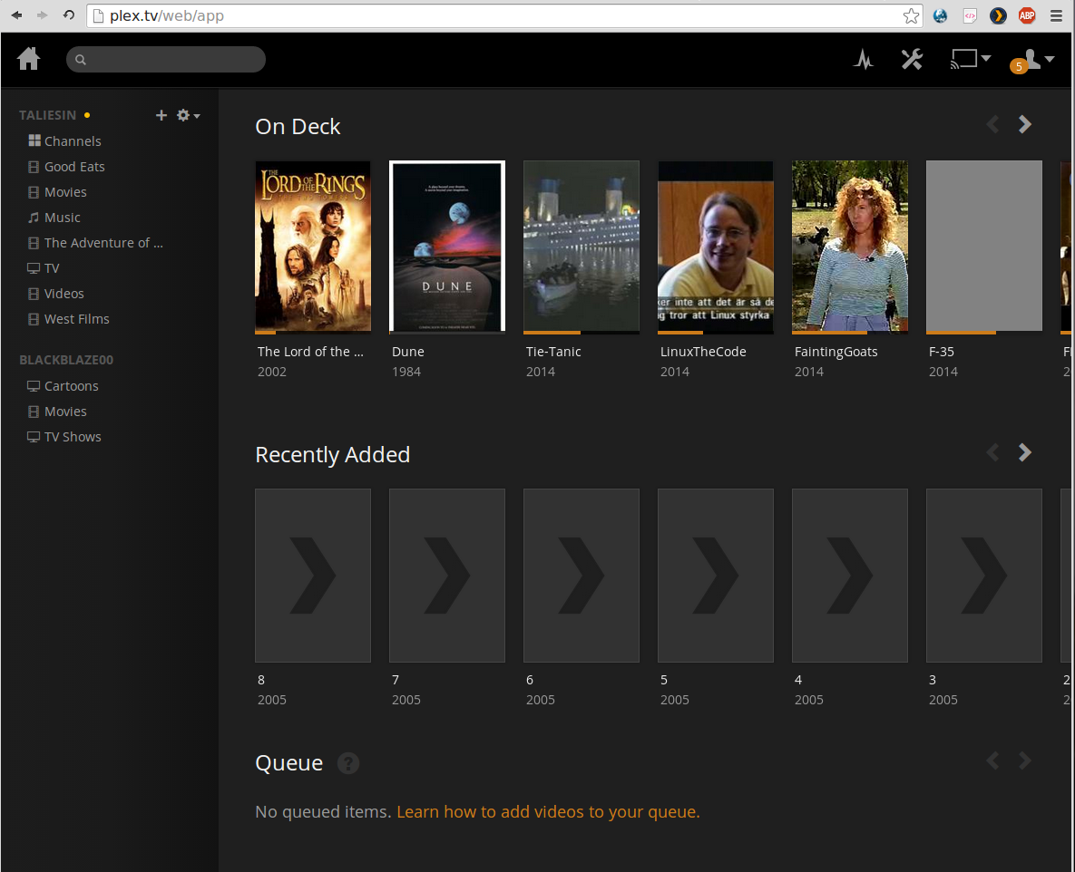Click the Dune title text

(408, 352)
